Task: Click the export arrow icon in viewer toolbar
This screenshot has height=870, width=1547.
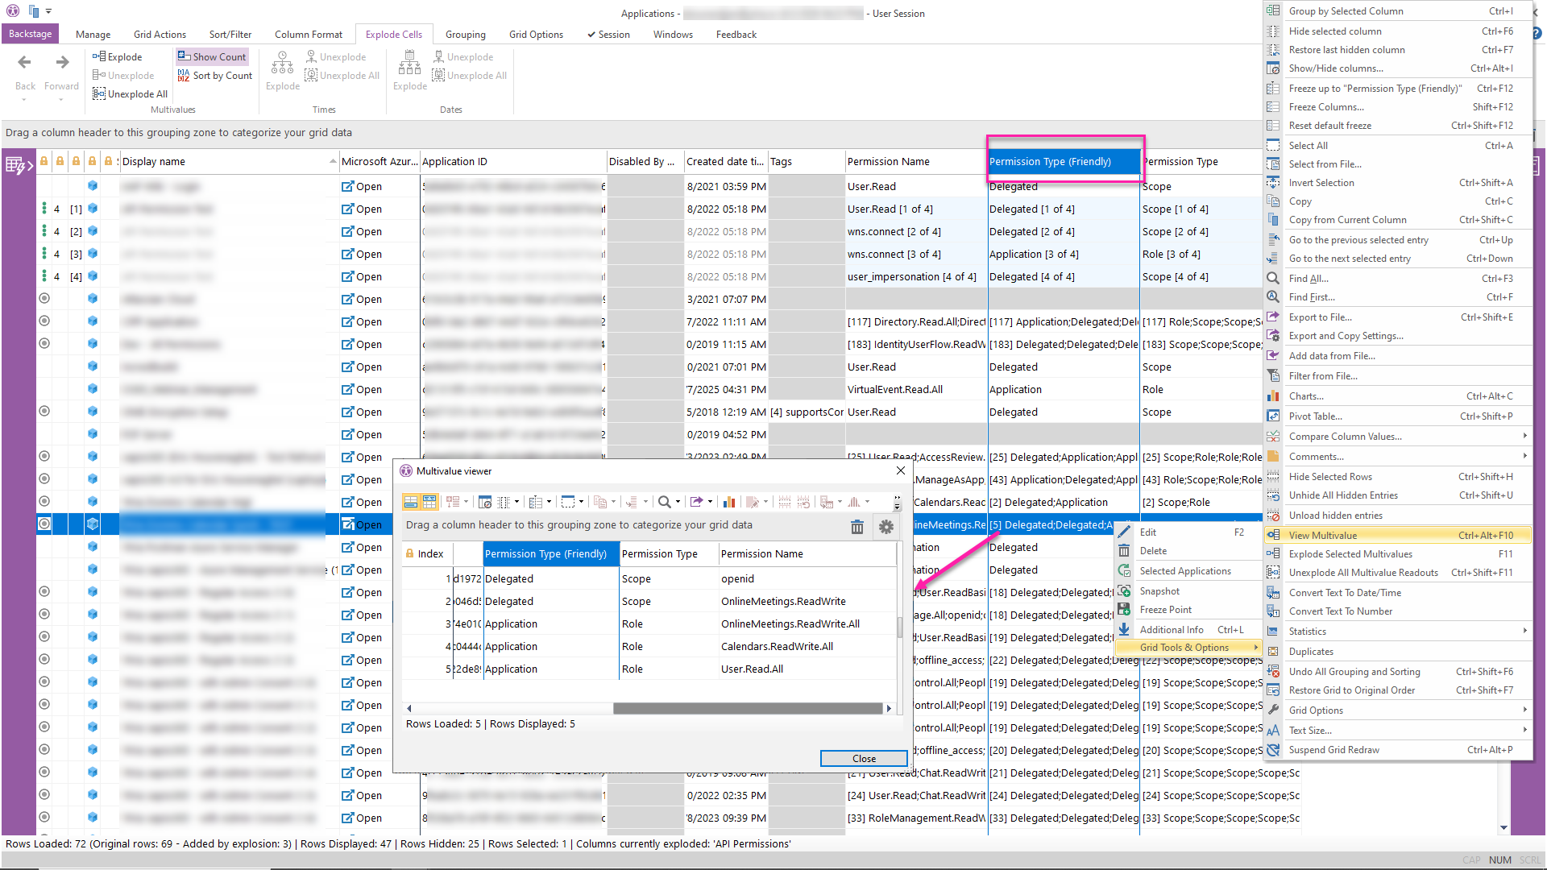Action: [696, 502]
